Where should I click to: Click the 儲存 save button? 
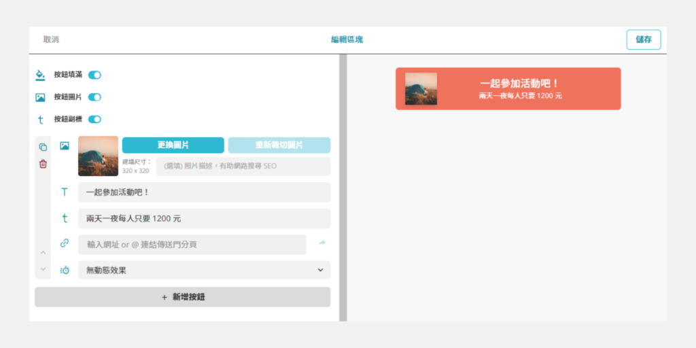click(x=644, y=39)
